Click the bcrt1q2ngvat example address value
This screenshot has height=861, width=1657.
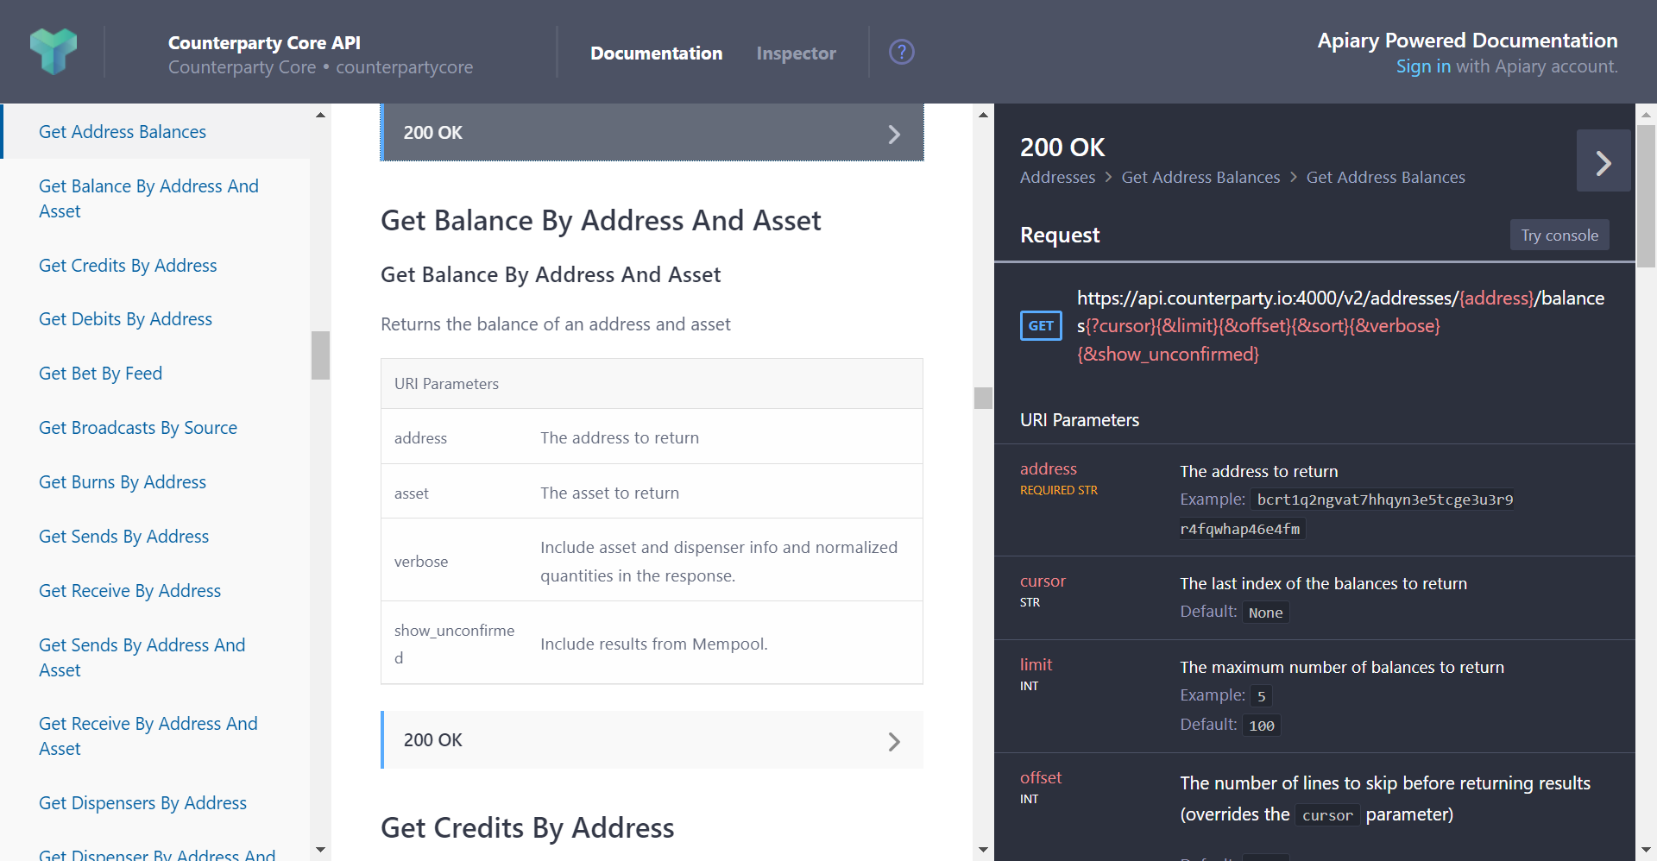click(x=1383, y=500)
